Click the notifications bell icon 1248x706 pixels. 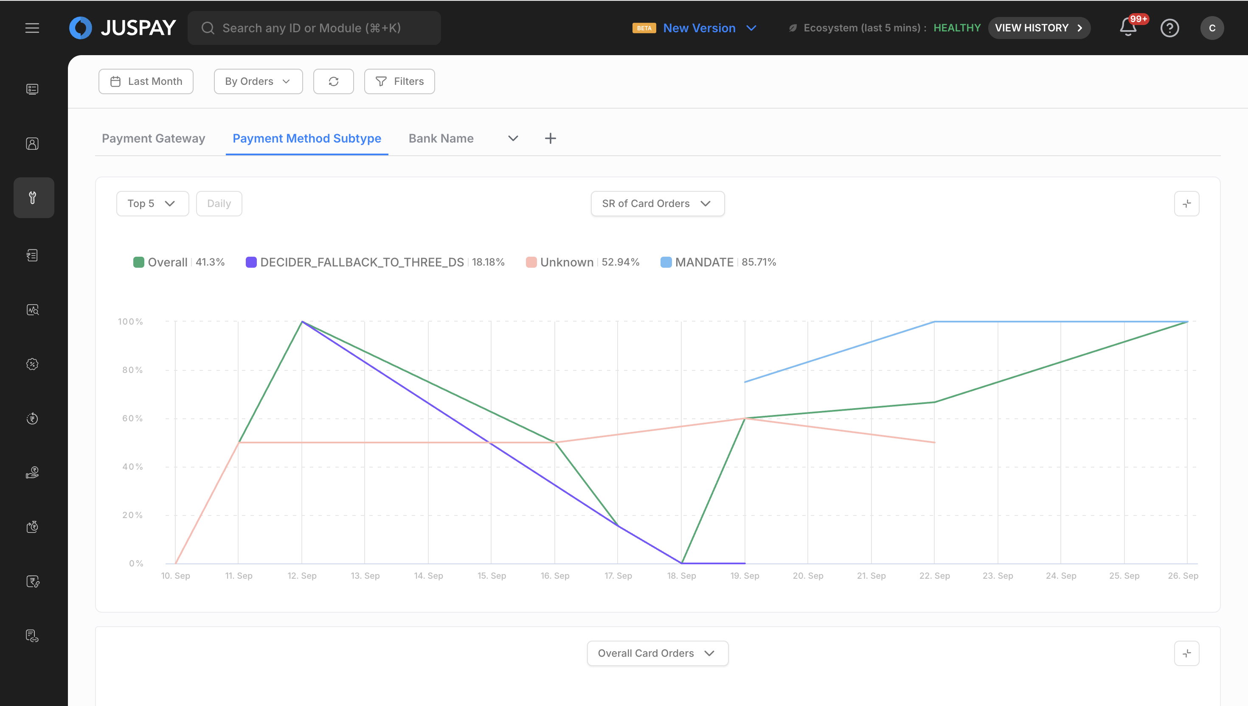pos(1128,28)
